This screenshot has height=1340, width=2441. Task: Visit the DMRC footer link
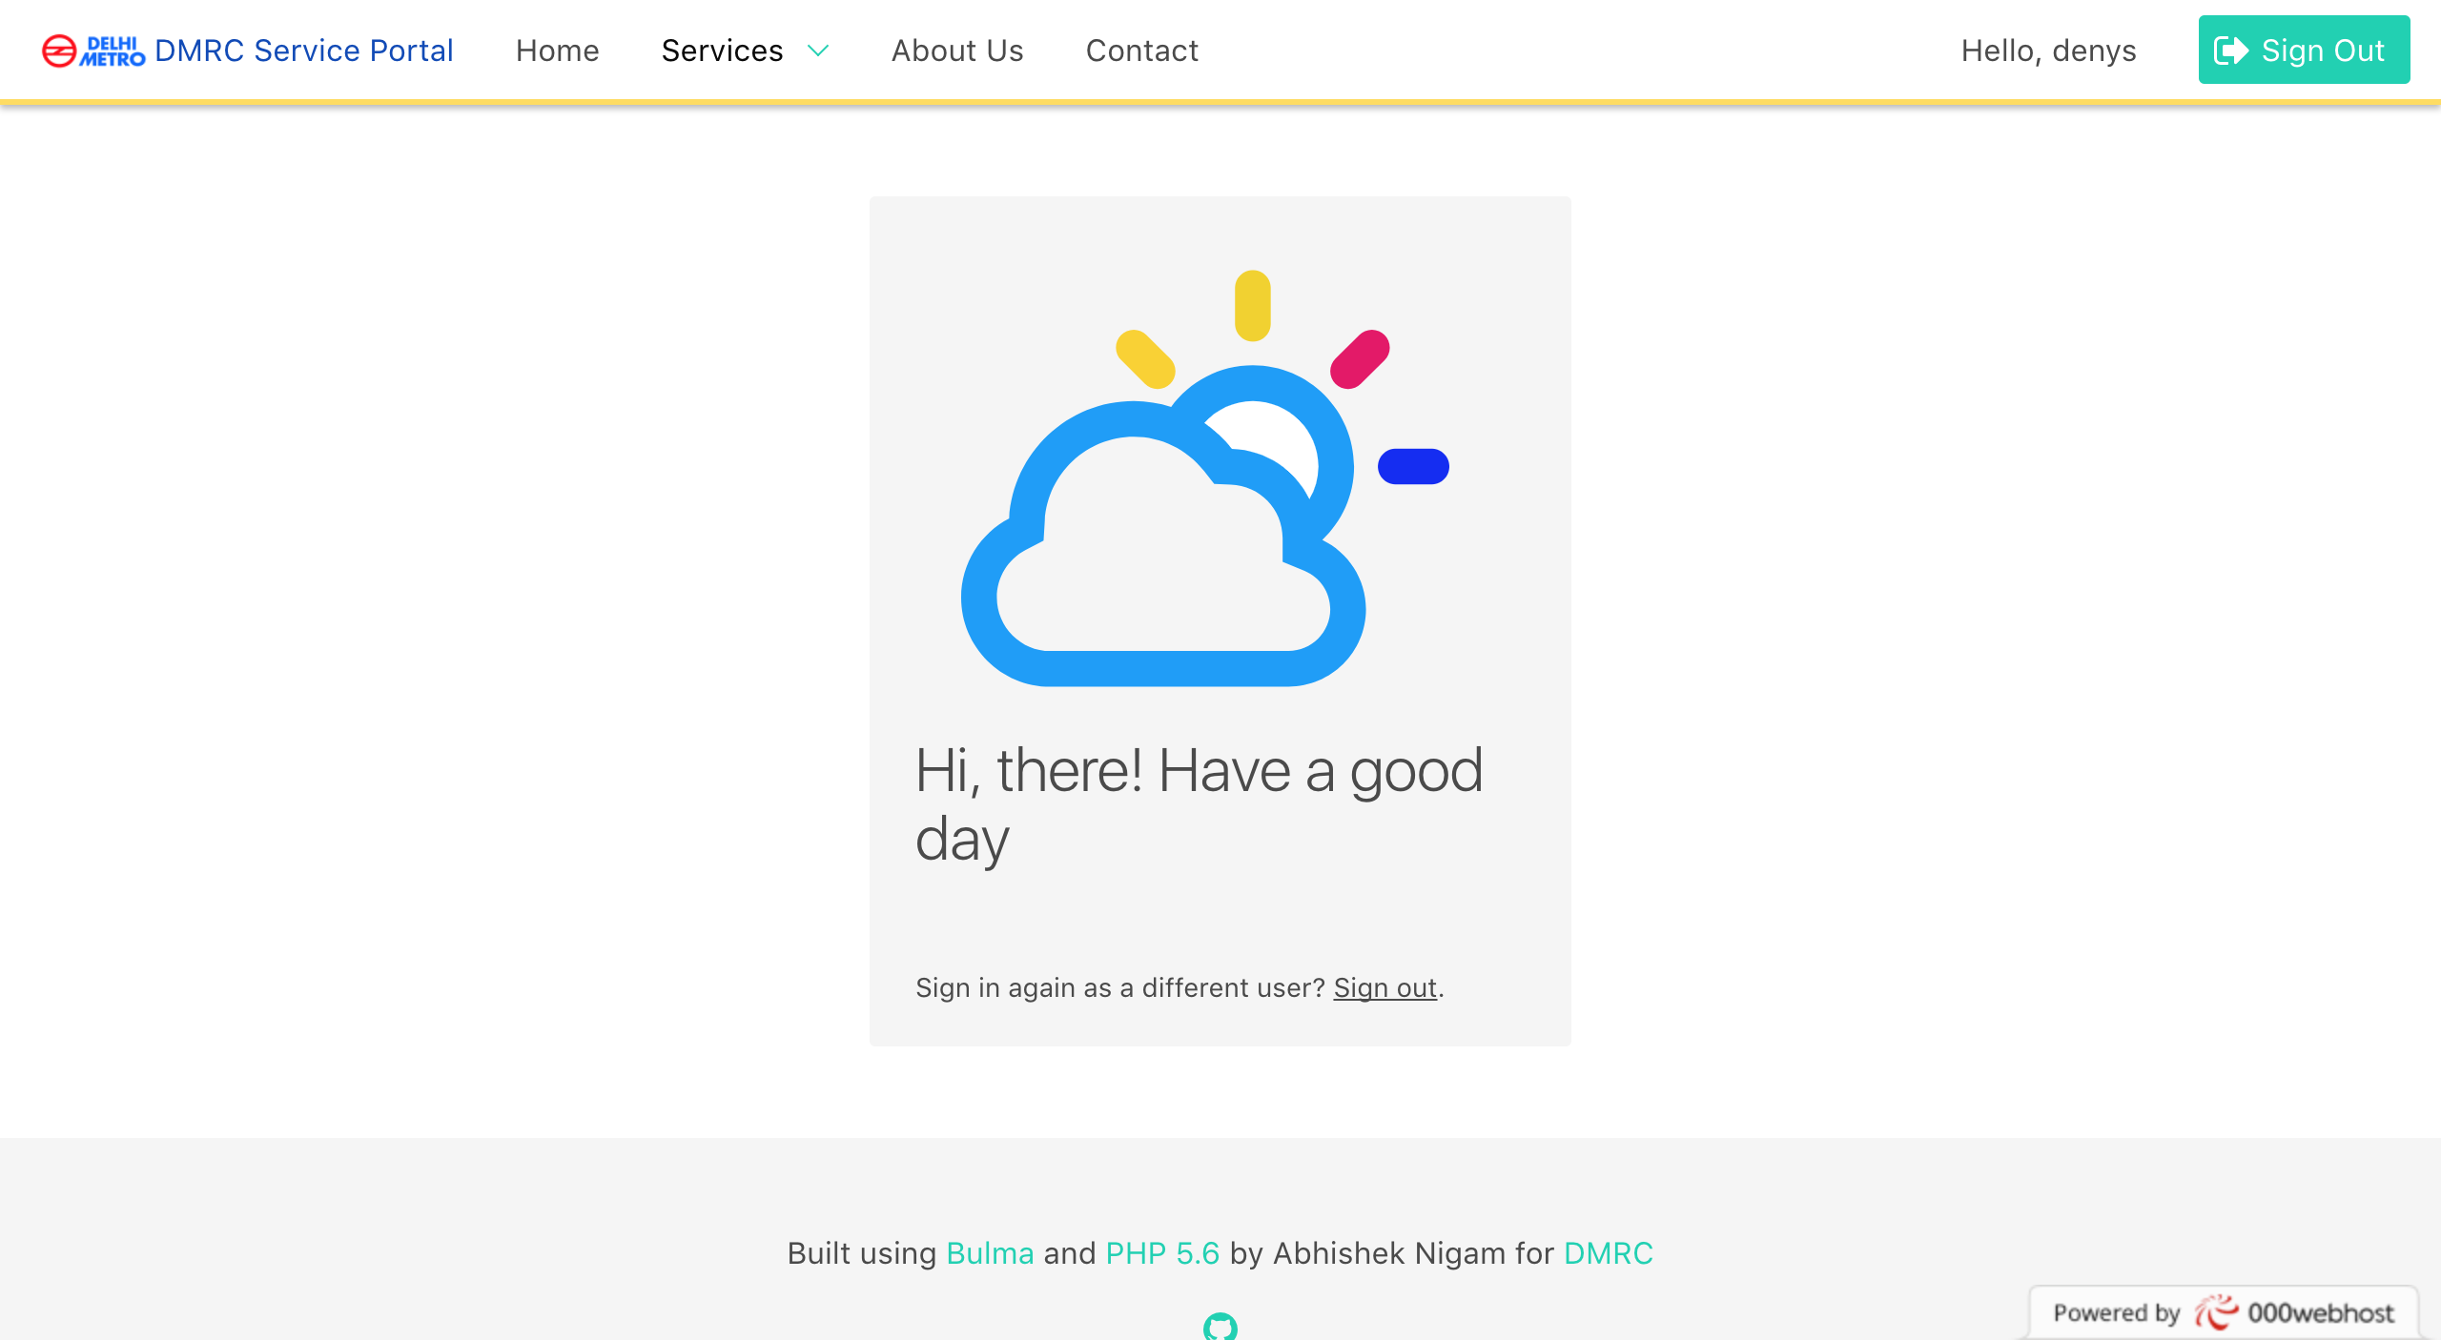coord(1608,1253)
